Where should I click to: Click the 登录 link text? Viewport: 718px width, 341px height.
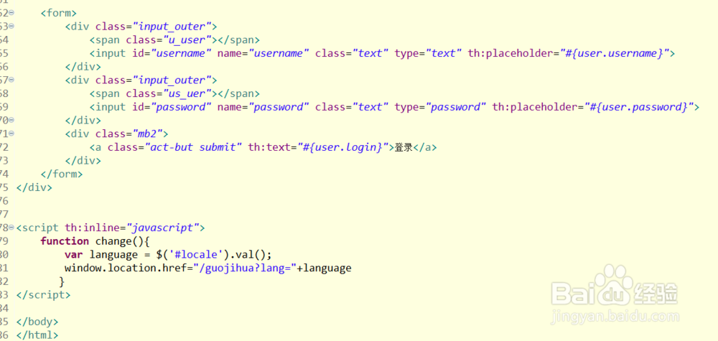pyautogui.click(x=404, y=147)
